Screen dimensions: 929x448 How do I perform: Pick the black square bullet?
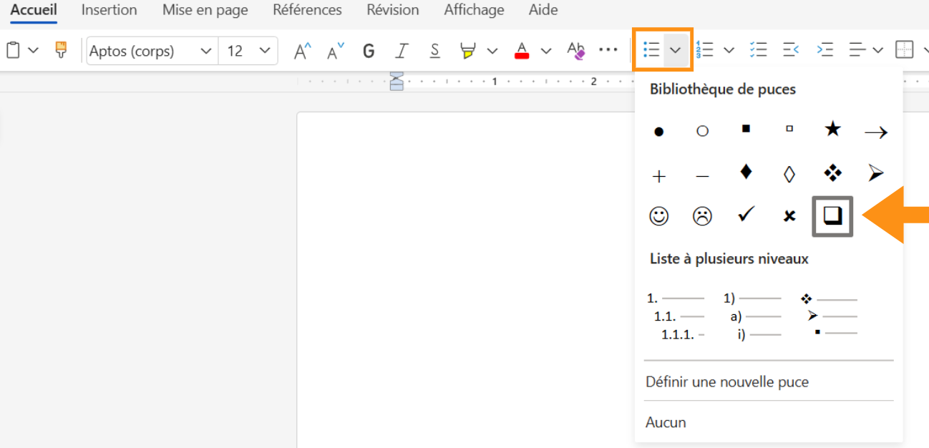click(745, 130)
